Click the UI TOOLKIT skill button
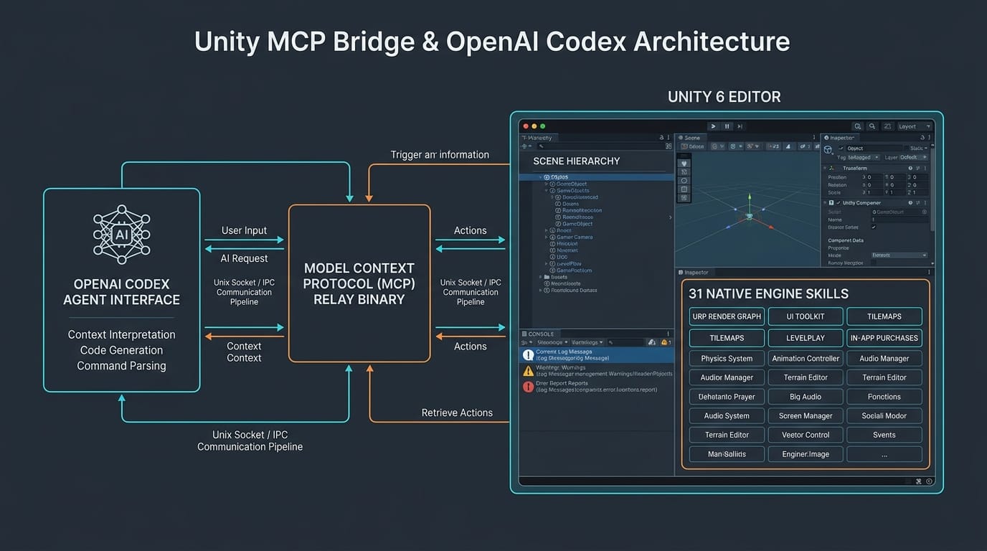Image resolution: width=987 pixels, height=551 pixels. [805, 316]
